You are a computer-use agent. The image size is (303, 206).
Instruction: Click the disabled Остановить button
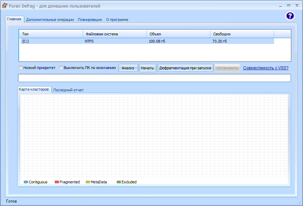[x=227, y=68]
